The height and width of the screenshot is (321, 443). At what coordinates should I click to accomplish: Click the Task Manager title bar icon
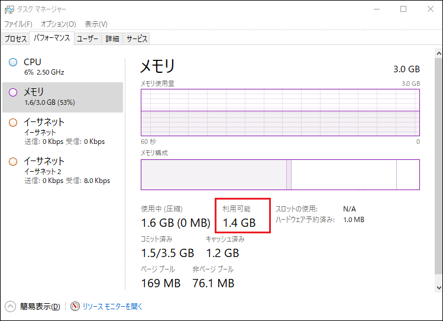(x=9, y=9)
